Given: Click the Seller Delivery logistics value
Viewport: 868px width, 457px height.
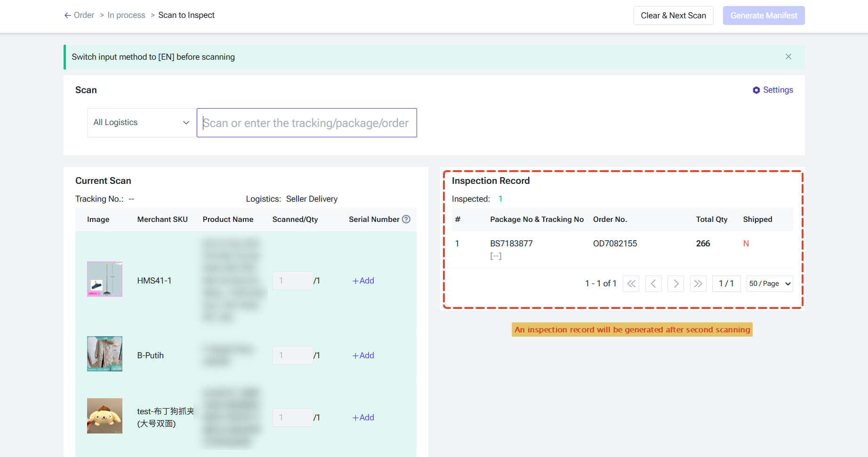Looking at the screenshot, I should pyautogui.click(x=312, y=199).
